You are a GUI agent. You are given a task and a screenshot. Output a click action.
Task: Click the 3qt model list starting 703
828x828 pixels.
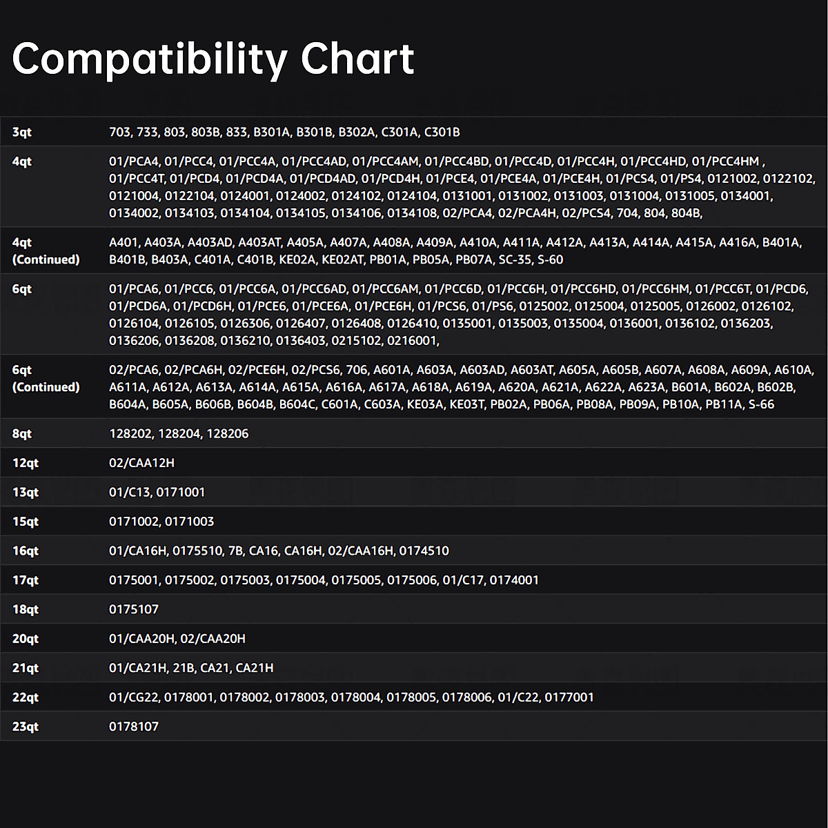[x=284, y=132]
